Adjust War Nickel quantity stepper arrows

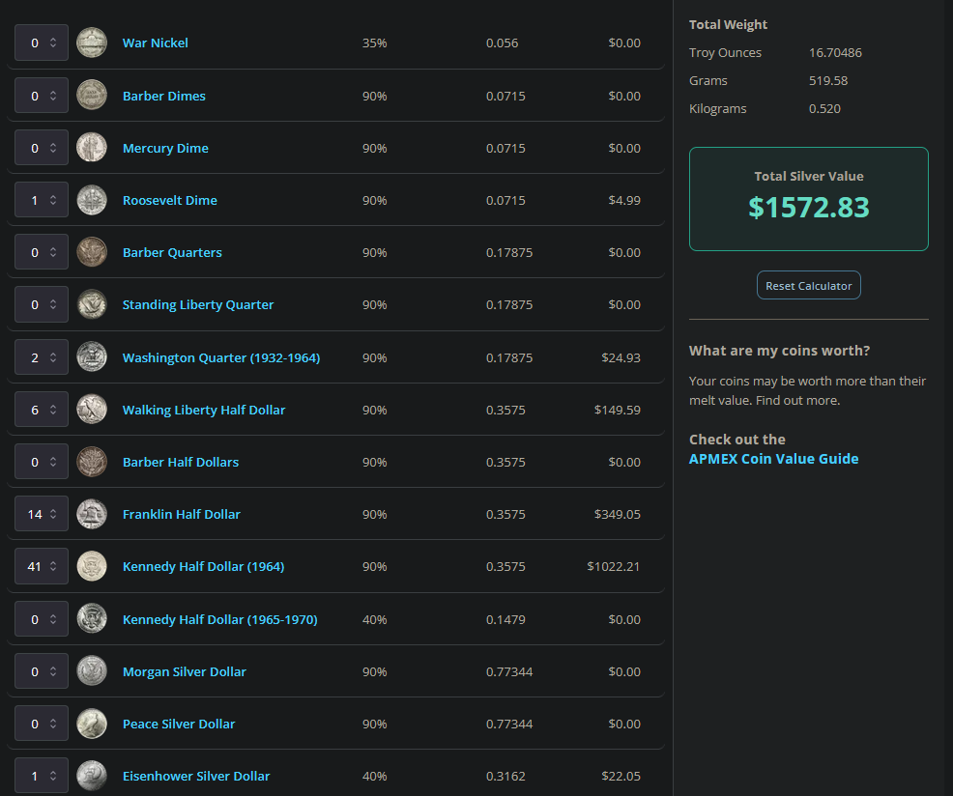(x=53, y=43)
